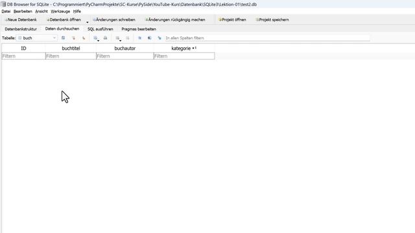Viewport: 415px width, 233px height.
Task: Click the print table icon
Action: [x=105, y=38]
